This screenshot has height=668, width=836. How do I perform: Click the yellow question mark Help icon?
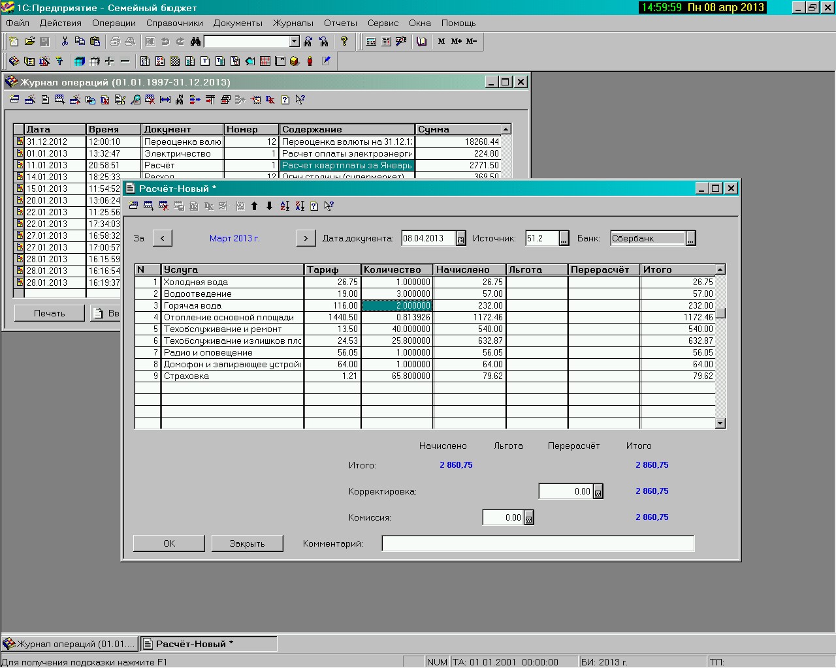pyautogui.click(x=344, y=42)
